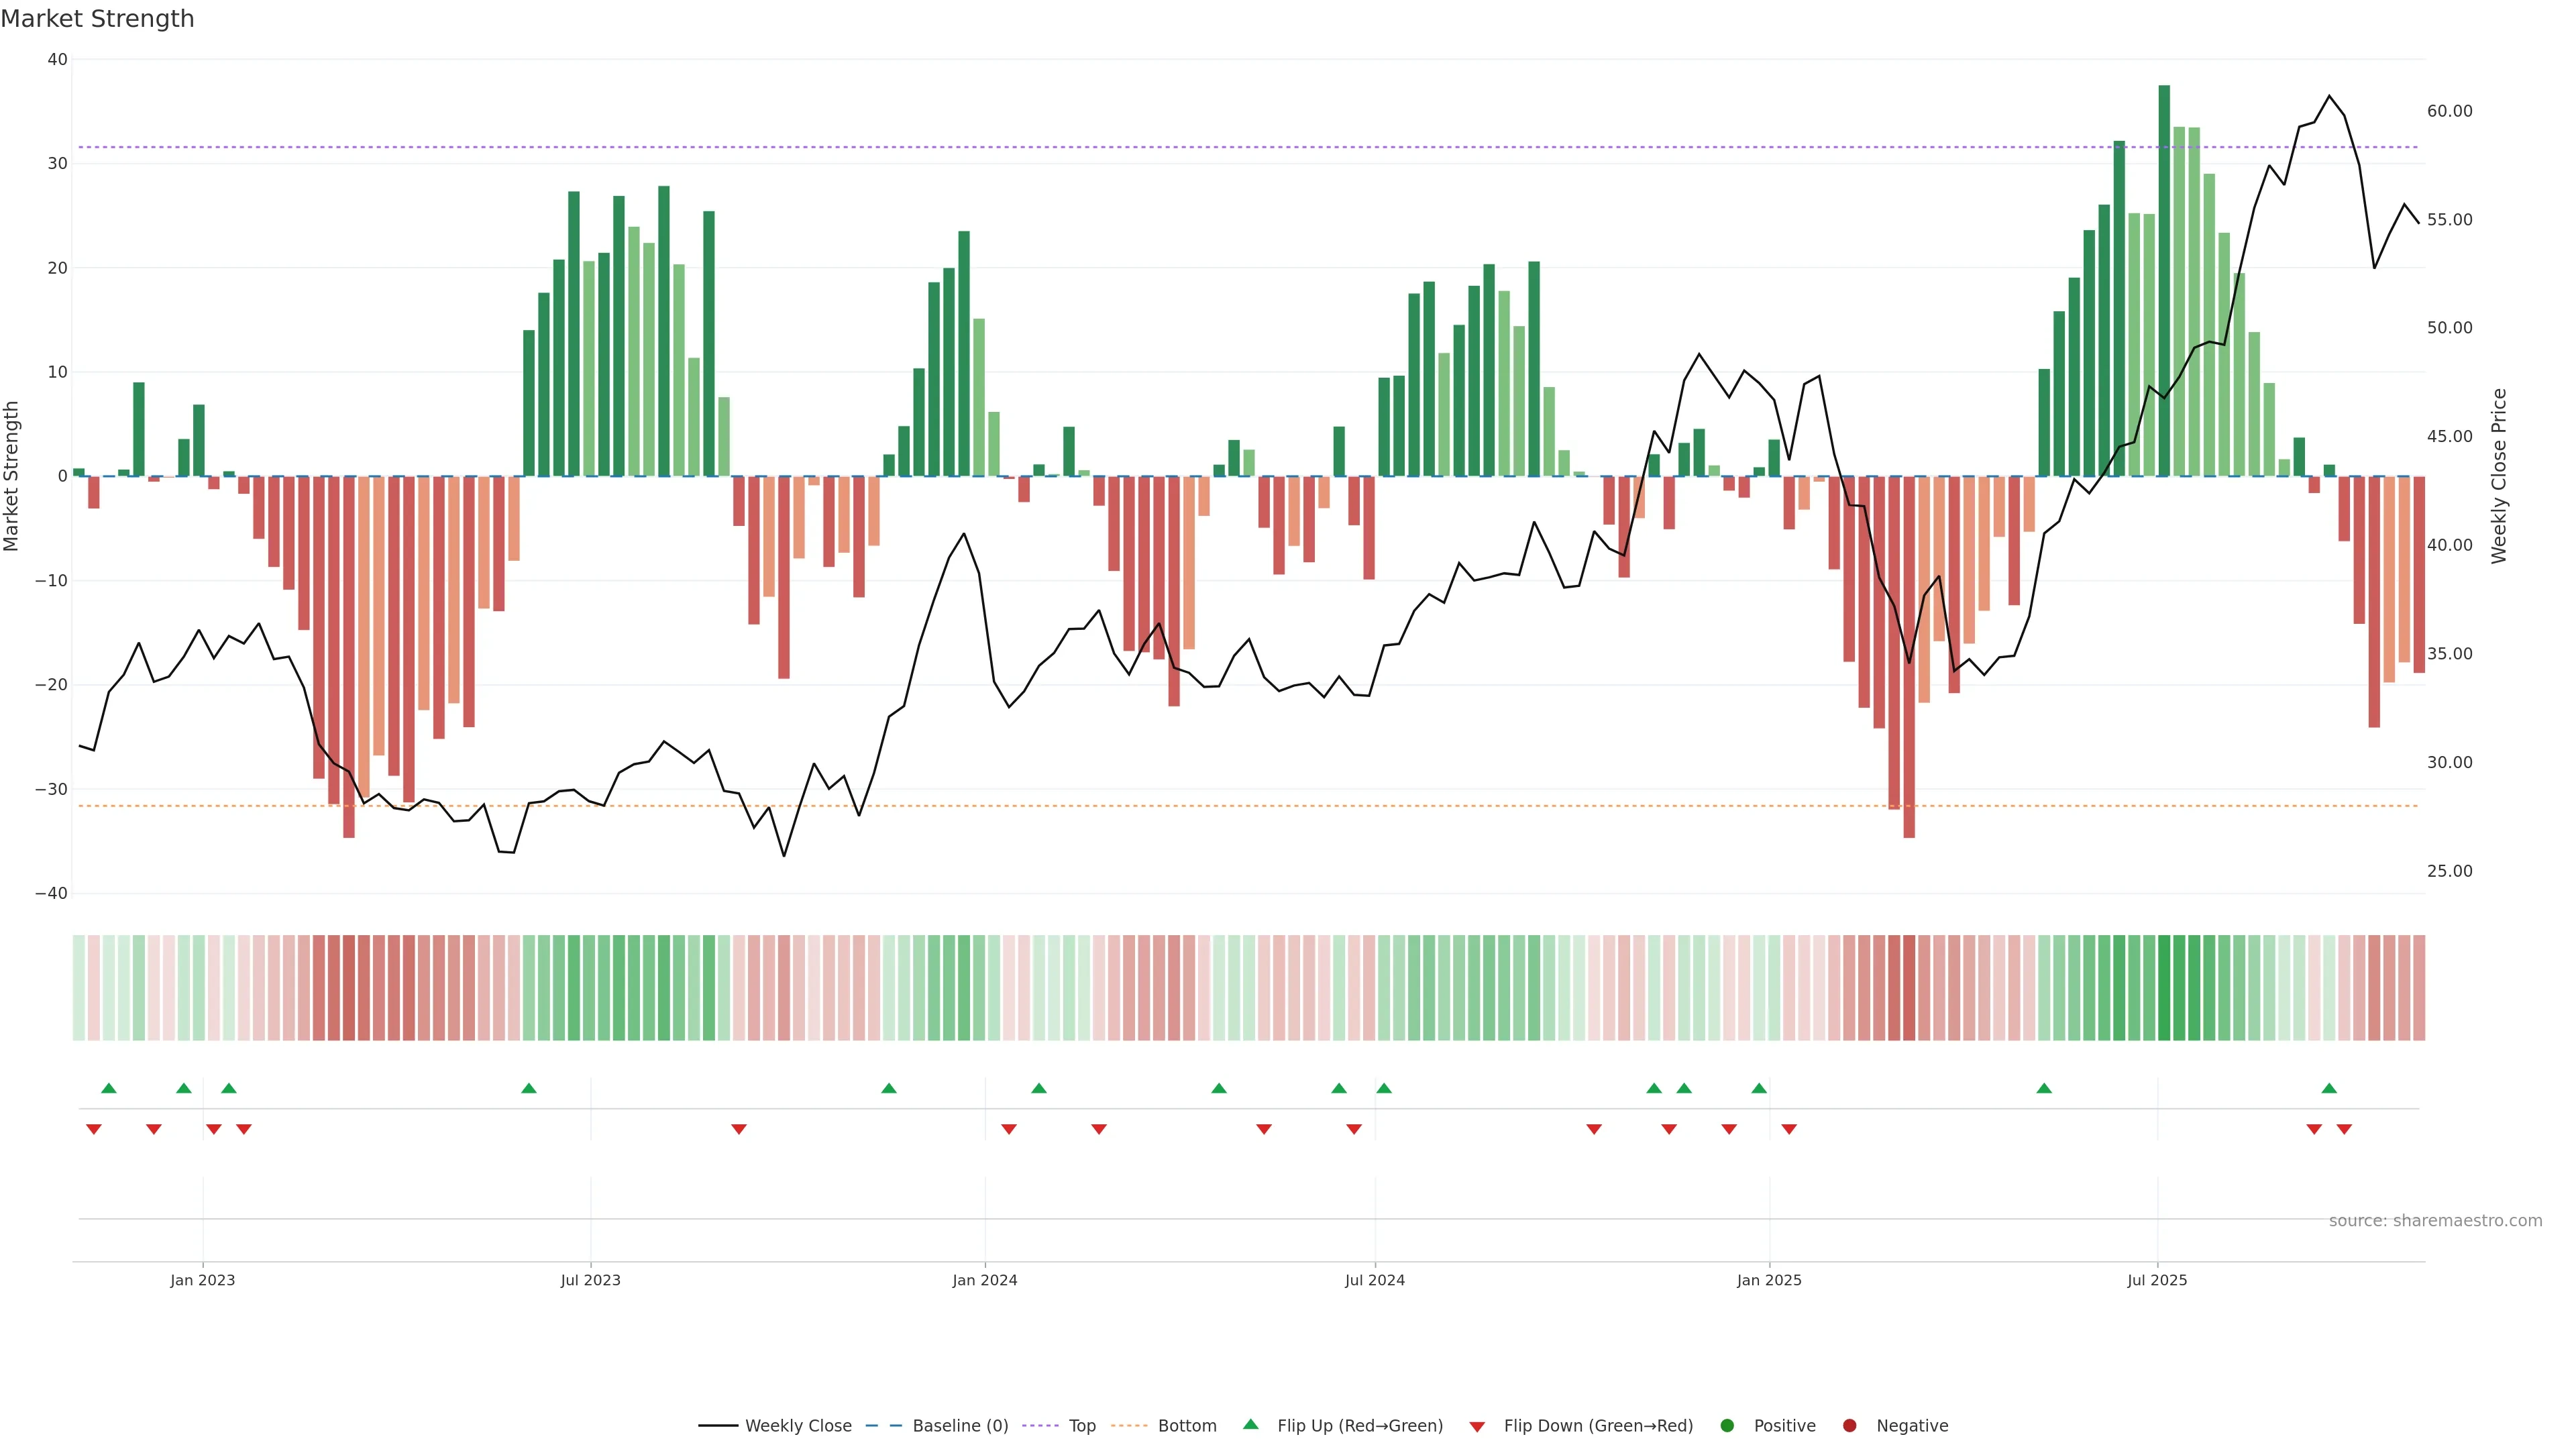Click the Market Strength chart title
This screenshot has height=1449, width=2576.
(97, 19)
